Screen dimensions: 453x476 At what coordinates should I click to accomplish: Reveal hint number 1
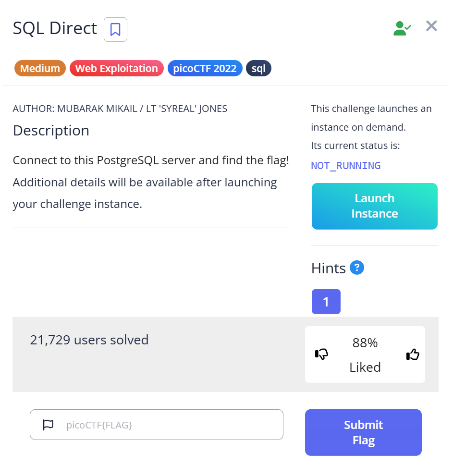[326, 302]
